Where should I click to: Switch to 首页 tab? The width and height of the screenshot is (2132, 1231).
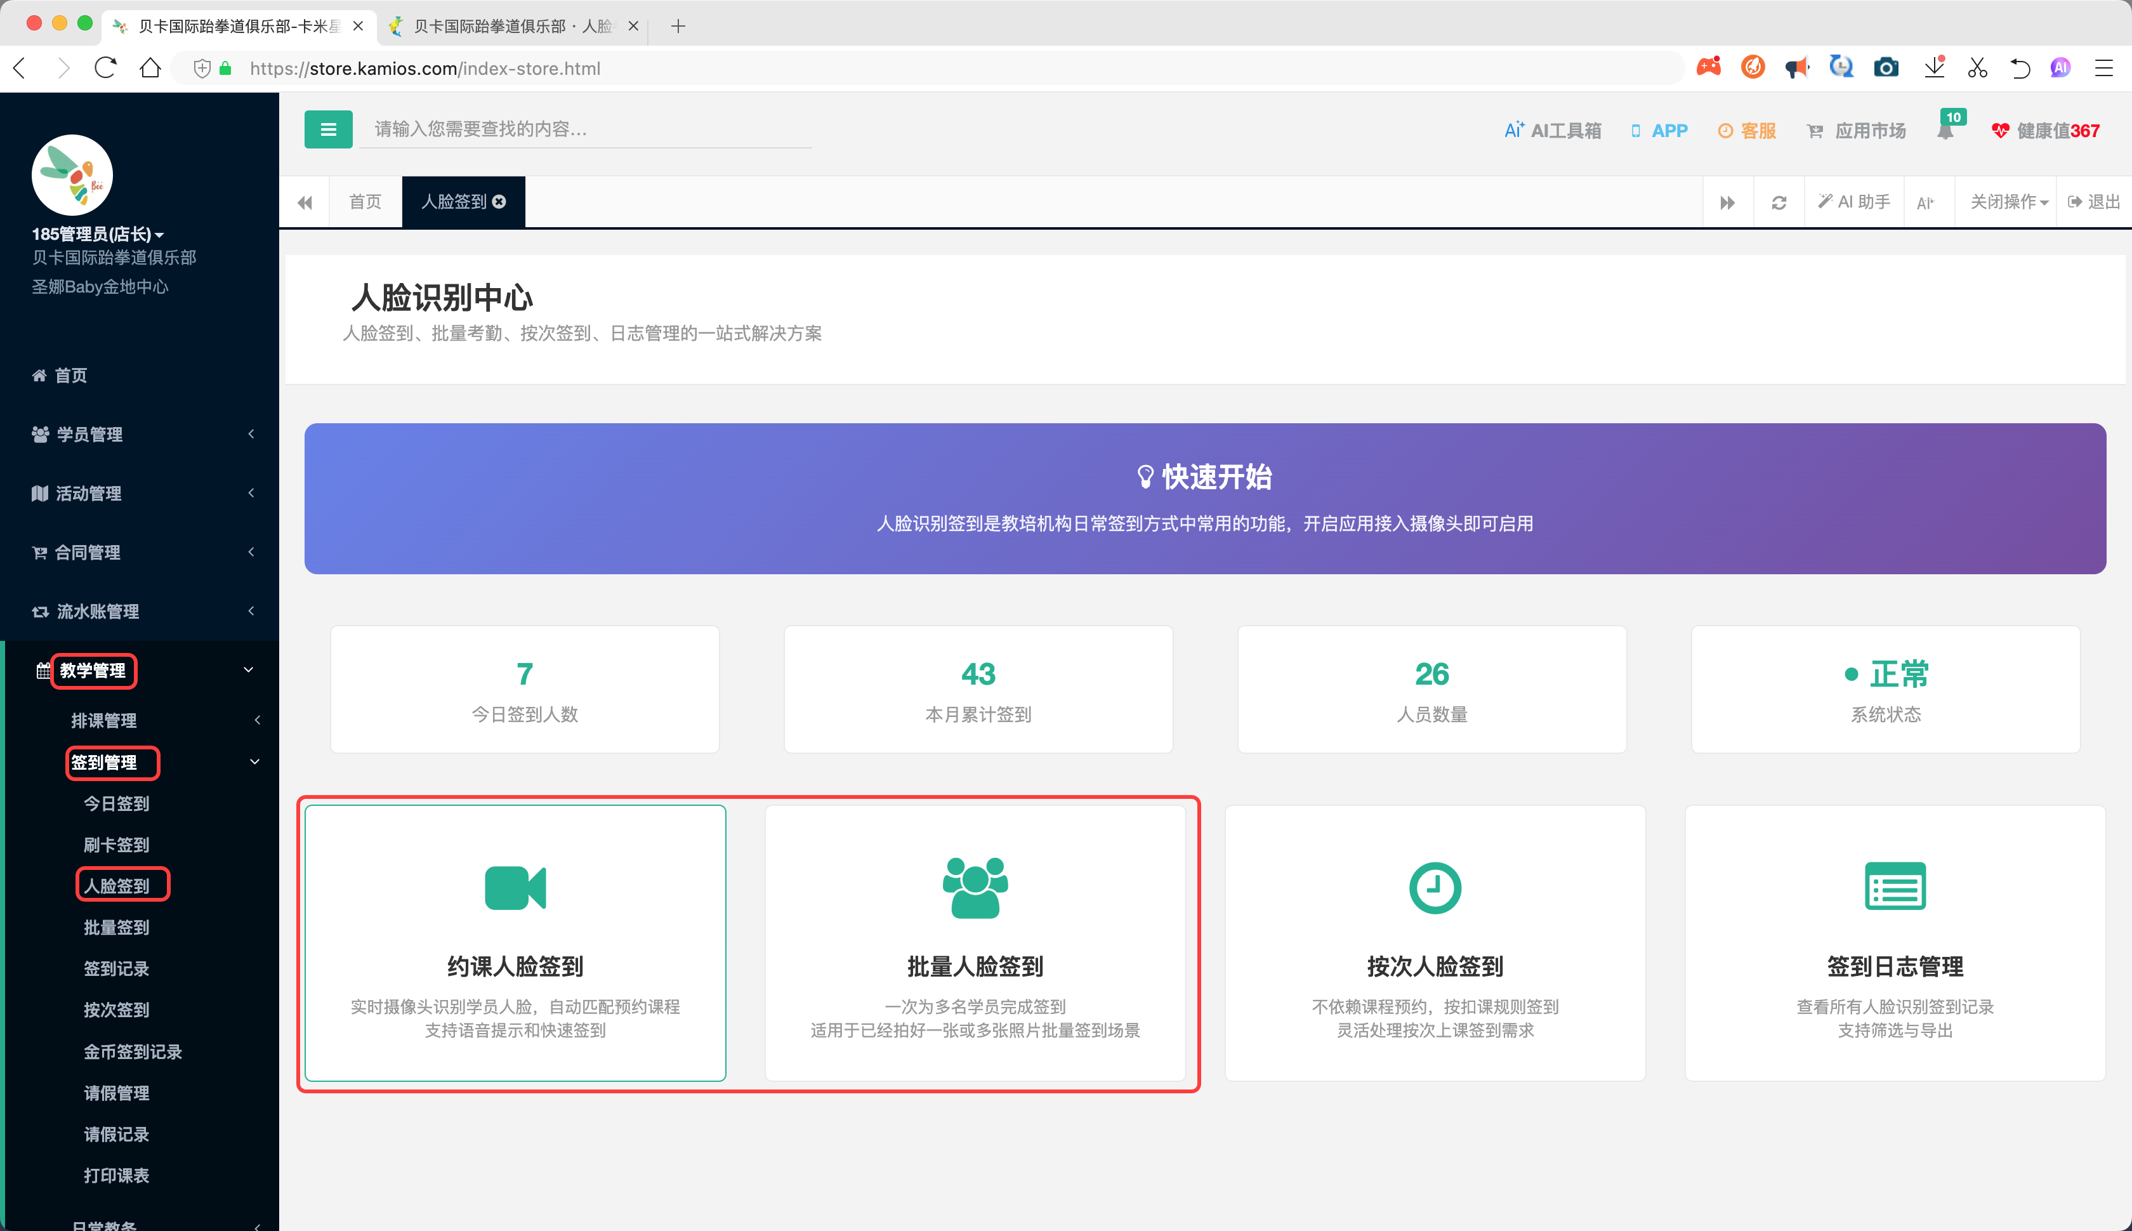[365, 202]
